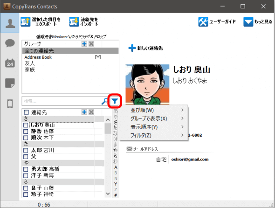Click the 自宅 email label
The height and width of the screenshot is (208, 275).
tap(161, 159)
